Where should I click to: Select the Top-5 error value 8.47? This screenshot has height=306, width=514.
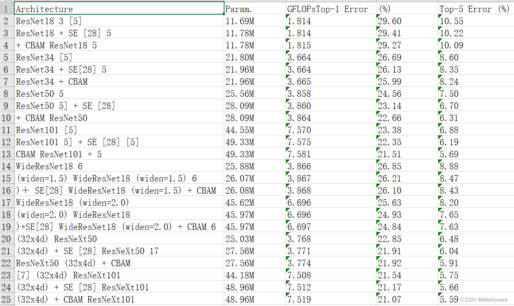476,178
